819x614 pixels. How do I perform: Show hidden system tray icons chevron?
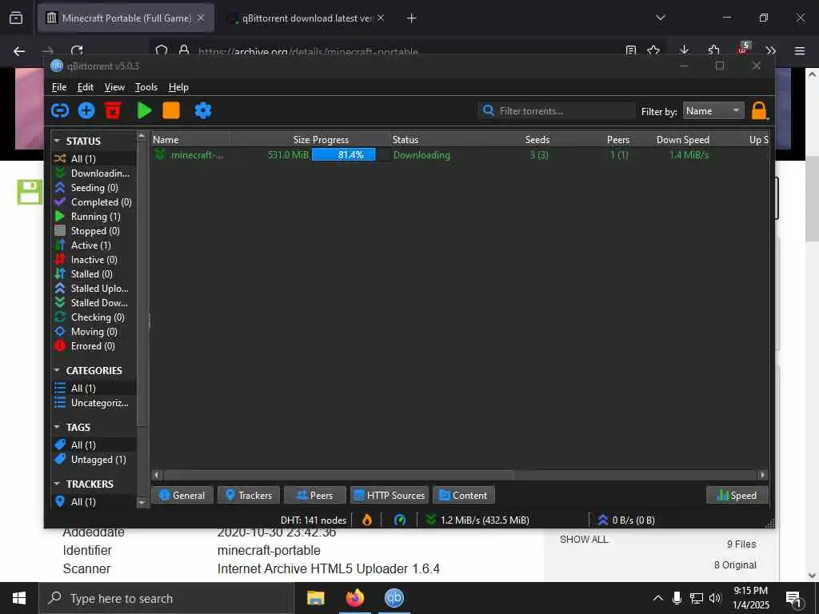click(x=658, y=598)
